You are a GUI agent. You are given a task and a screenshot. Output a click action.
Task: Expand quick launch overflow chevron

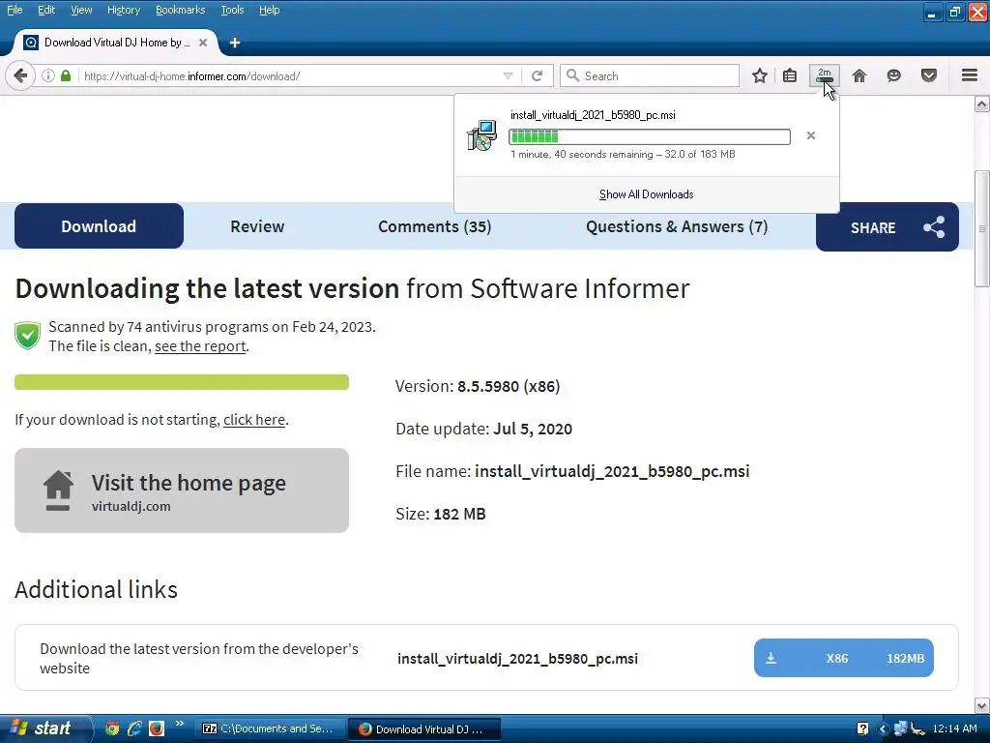click(x=179, y=724)
